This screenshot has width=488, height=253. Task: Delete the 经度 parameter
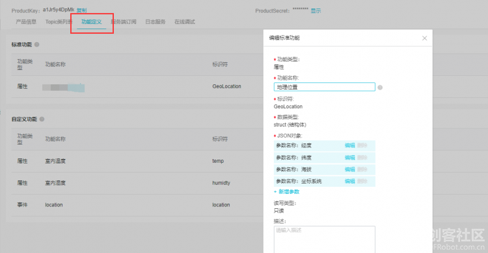click(362, 145)
